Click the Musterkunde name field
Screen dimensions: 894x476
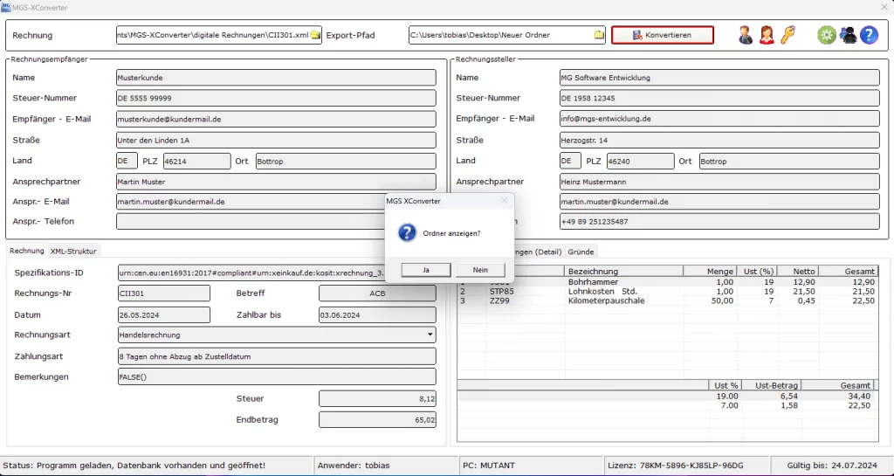pos(275,78)
